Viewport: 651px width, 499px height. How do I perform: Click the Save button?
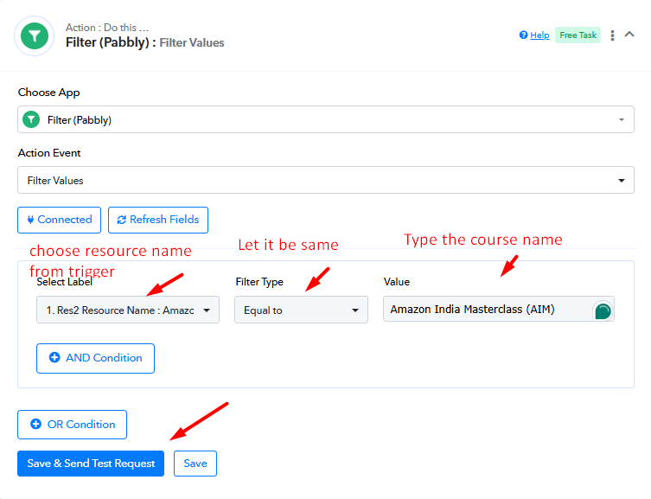[x=195, y=464]
